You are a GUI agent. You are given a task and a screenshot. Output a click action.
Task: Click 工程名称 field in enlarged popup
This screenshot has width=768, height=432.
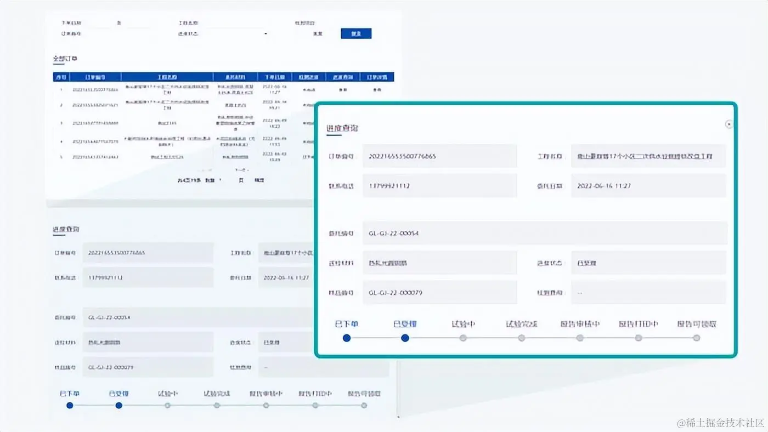[648, 156]
